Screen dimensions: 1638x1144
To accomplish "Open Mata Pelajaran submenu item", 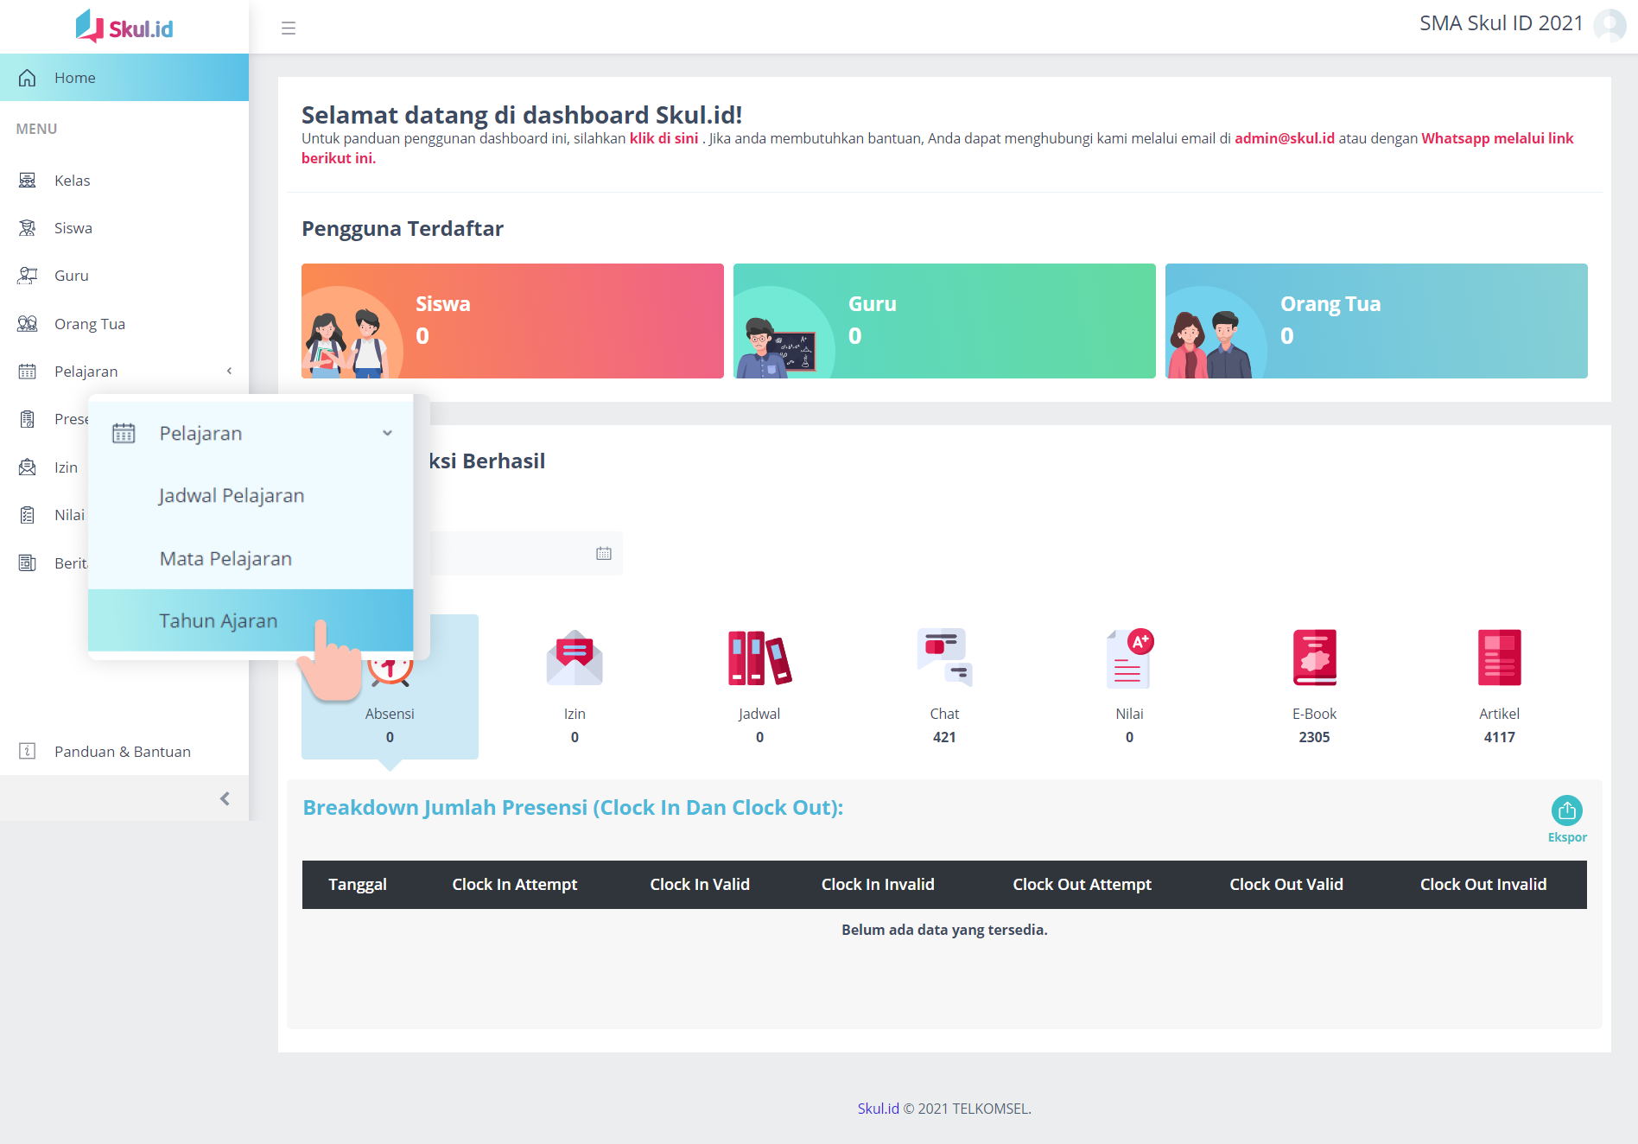I will 225,558.
